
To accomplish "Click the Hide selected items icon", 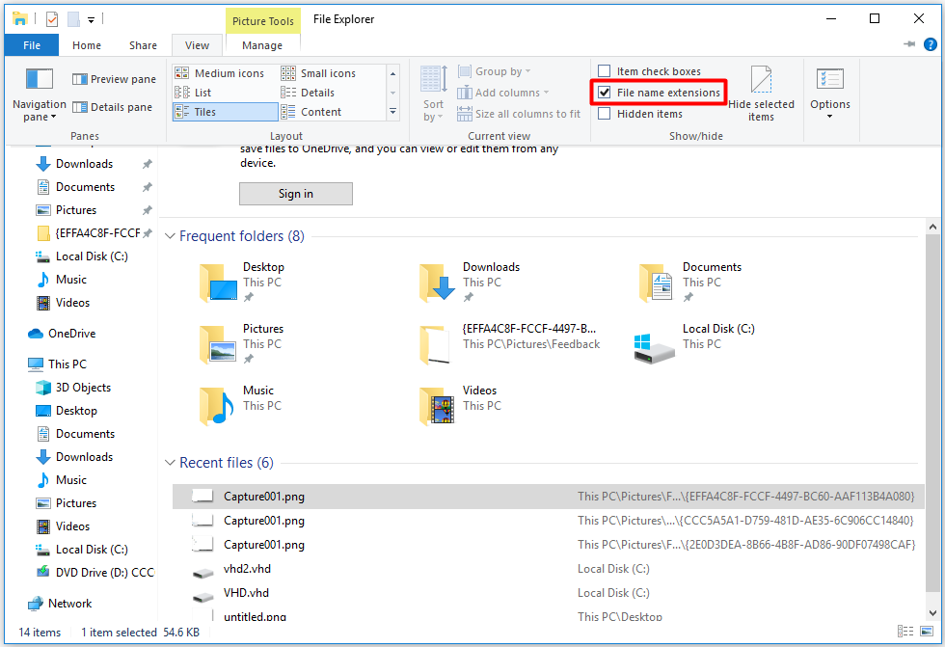I will coord(761,81).
